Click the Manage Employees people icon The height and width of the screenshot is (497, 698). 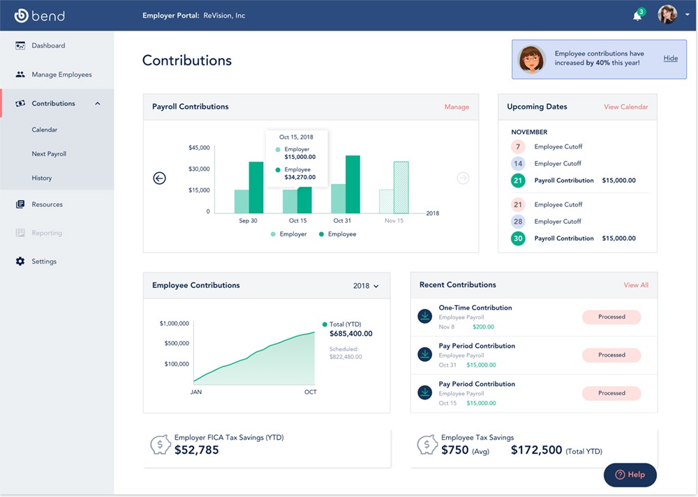pyautogui.click(x=20, y=75)
